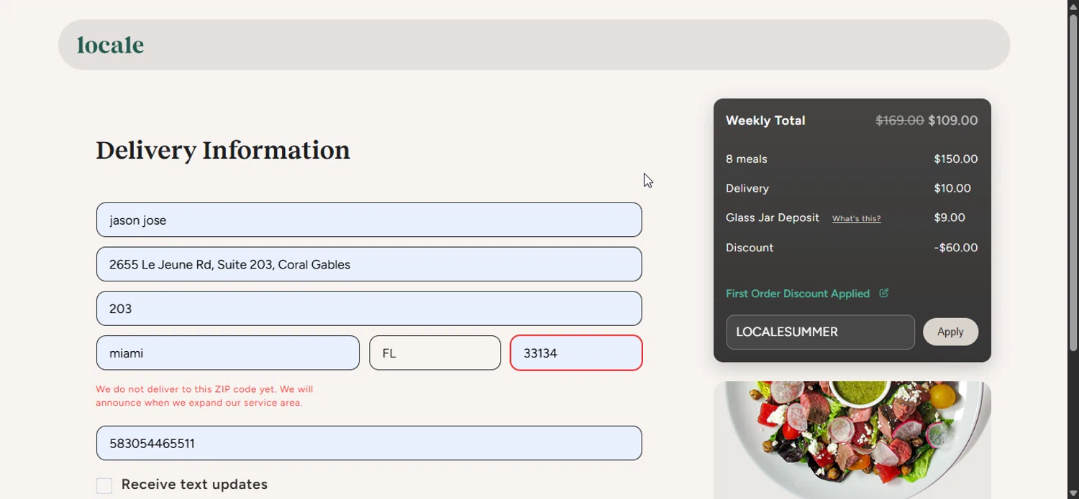This screenshot has width=1079, height=499.
Task: Click the salad dish photo
Action: [852, 439]
